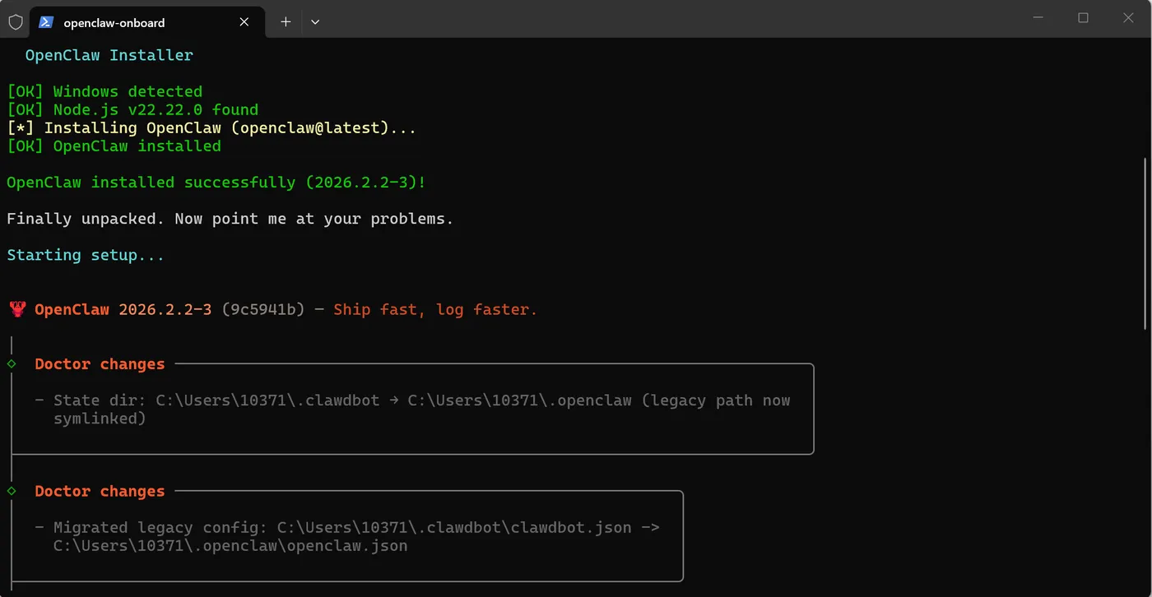
Task: Click the OpenClaw Installer heading text
Action: [x=109, y=55]
